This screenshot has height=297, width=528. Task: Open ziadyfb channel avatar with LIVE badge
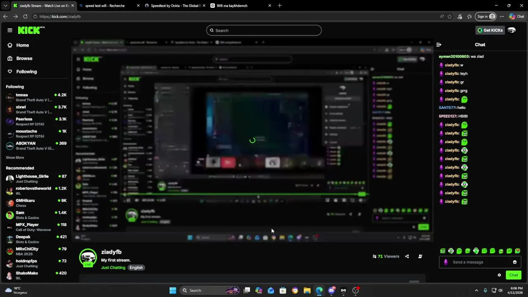(88, 258)
